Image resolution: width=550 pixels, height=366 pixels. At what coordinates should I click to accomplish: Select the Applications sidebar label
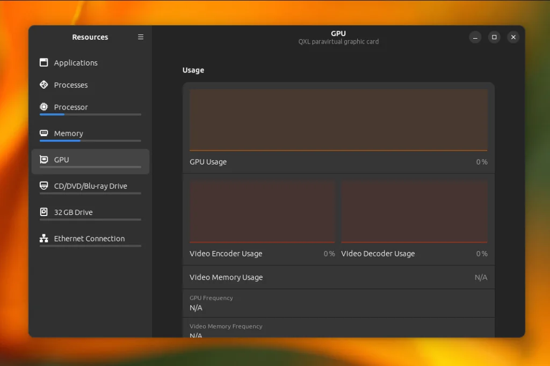tap(76, 63)
